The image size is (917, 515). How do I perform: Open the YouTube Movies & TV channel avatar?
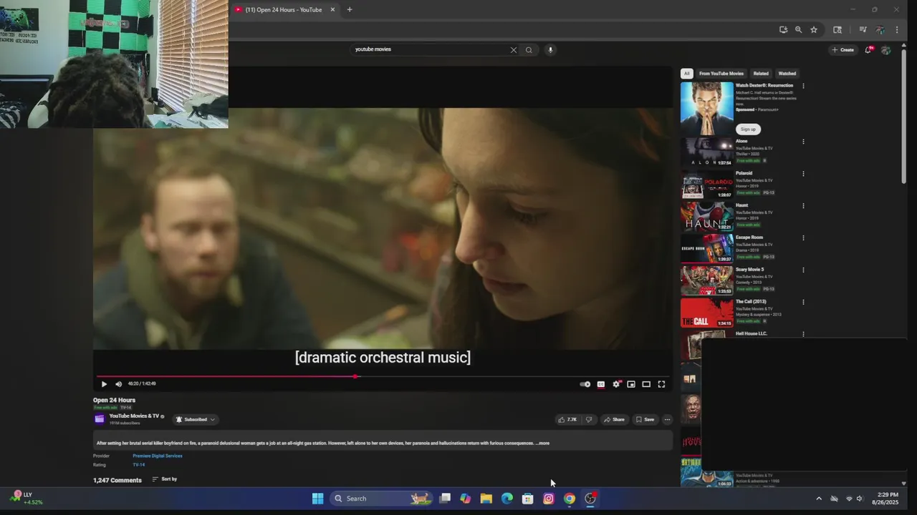pos(100,419)
